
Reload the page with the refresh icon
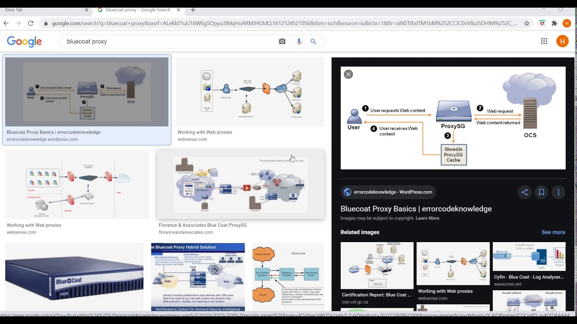[31, 23]
